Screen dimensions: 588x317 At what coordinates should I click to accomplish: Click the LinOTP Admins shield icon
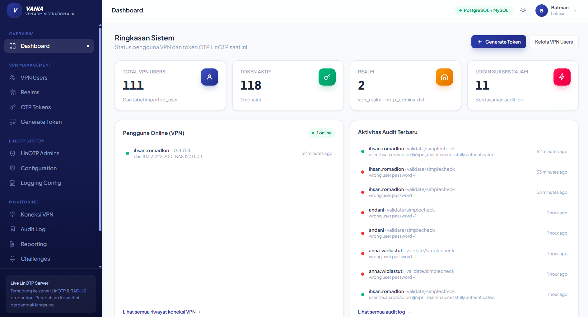tap(12, 153)
